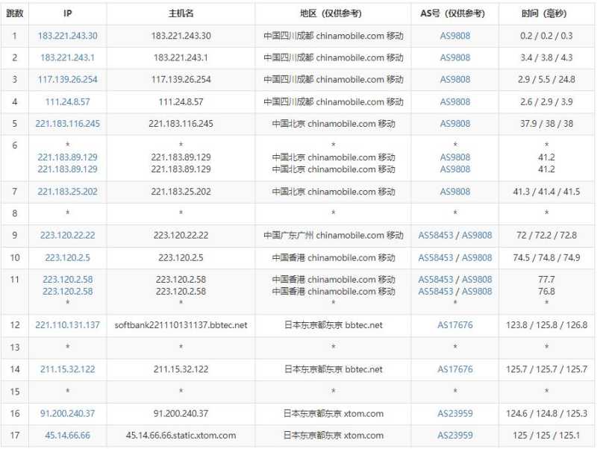Viewport: 597px width, 449px height.
Task: Select hop number 8 cell
Action: point(14,213)
